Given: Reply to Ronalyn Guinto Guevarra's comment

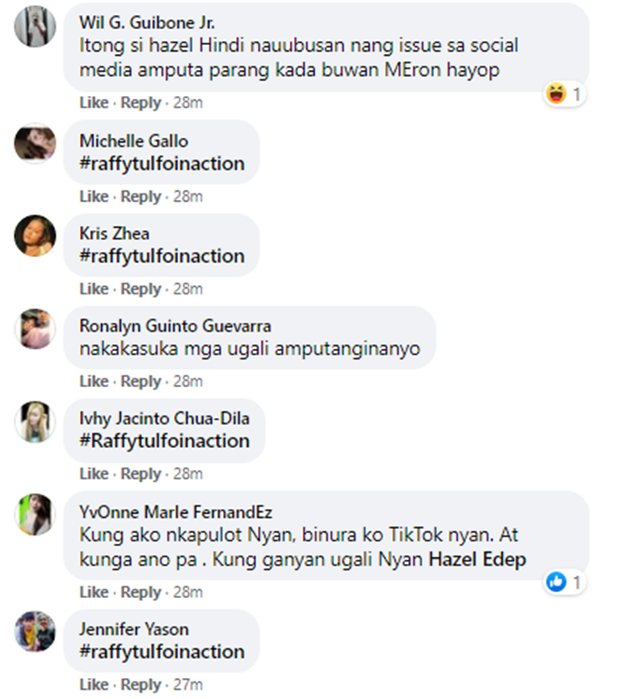Looking at the screenshot, I should [140, 381].
